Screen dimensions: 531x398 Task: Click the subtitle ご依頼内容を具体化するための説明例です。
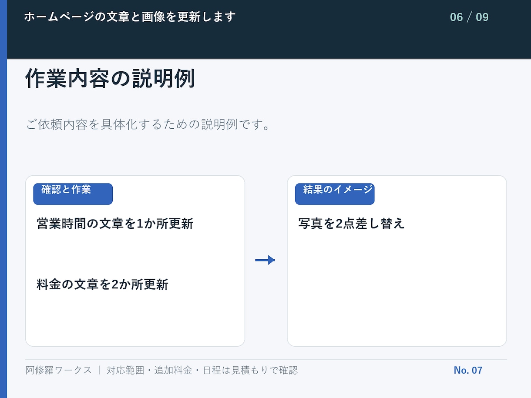(x=148, y=124)
